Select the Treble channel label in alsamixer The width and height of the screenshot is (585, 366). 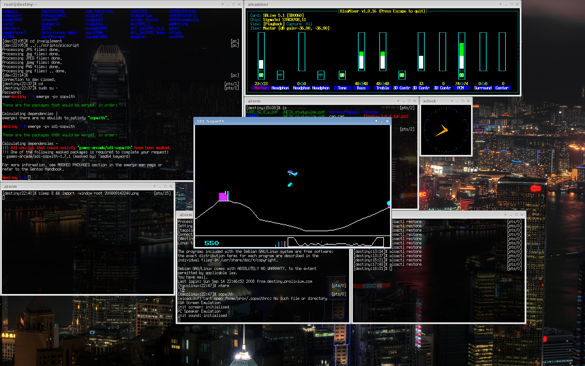pyautogui.click(x=383, y=88)
